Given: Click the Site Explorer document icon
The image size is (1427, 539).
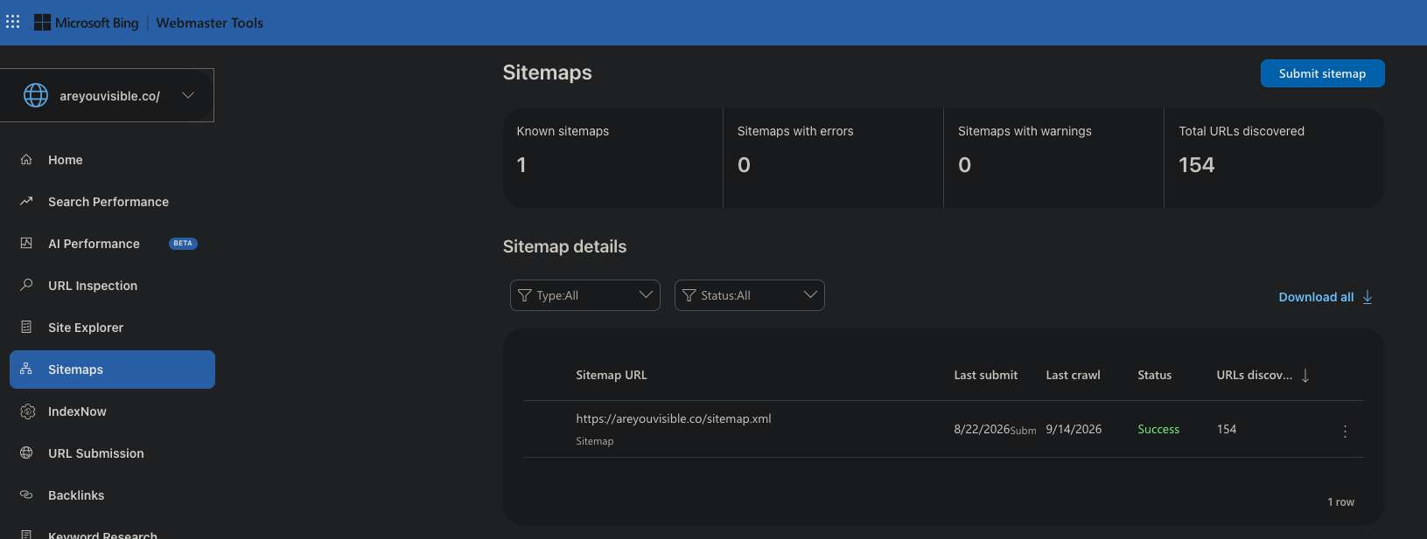Looking at the screenshot, I should click(x=26, y=328).
